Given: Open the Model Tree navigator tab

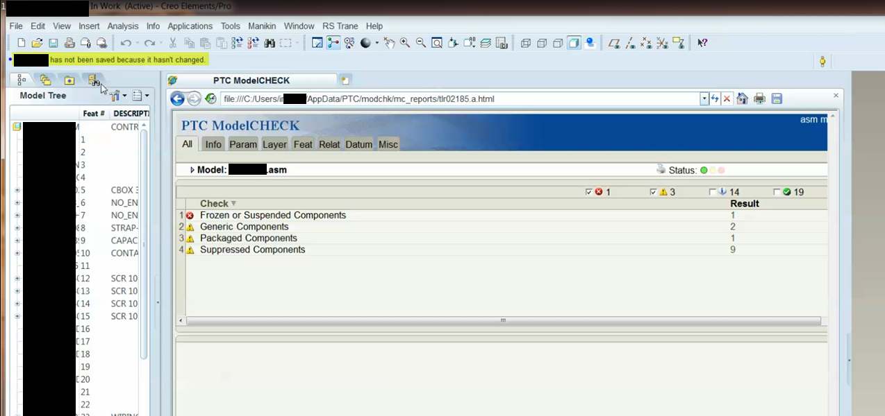Looking at the screenshot, I should (x=22, y=80).
